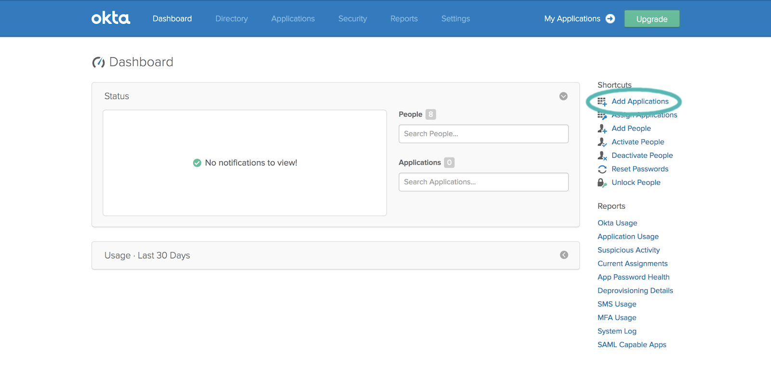
Task: Open App Password Health report
Action: click(633, 277)
